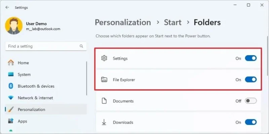Click the File Explorer folder icon
269x134 pixels.
click(104, 80)
